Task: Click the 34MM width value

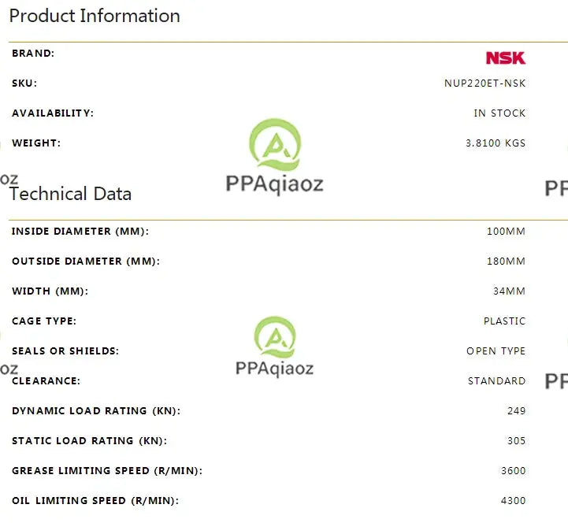Action: (509, 291)
